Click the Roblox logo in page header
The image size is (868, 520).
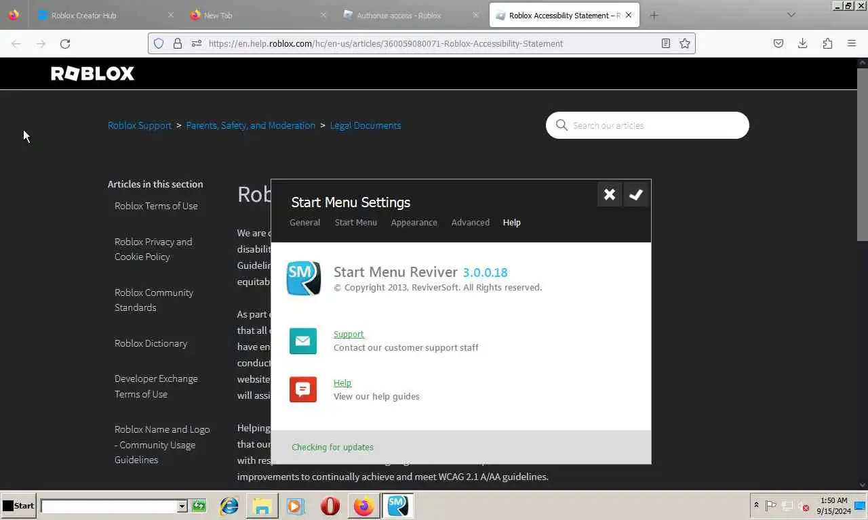click(93, 73)
